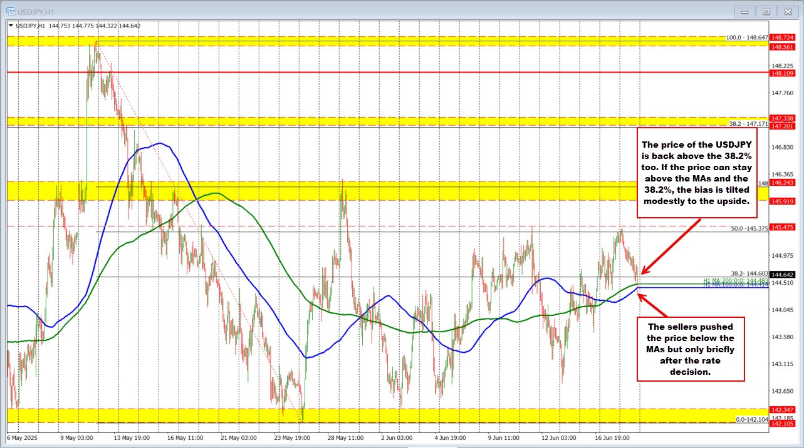The width and height of the screenshot is (804, 448).
Task: Select the red resistance line at 148.109
Action: [376, 72]
